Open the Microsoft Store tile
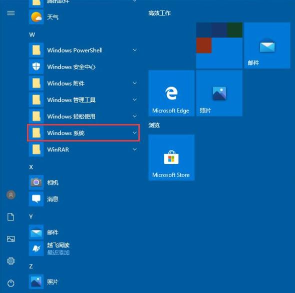This screenshot has height=293, width=295. pyautogui.click(x=171, y=157)
